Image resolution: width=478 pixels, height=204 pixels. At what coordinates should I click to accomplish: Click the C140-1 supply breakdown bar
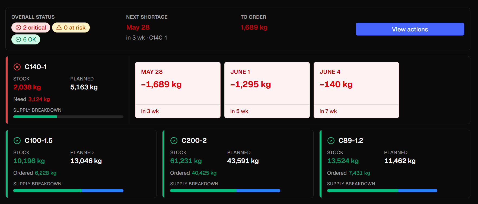[68, 117]
